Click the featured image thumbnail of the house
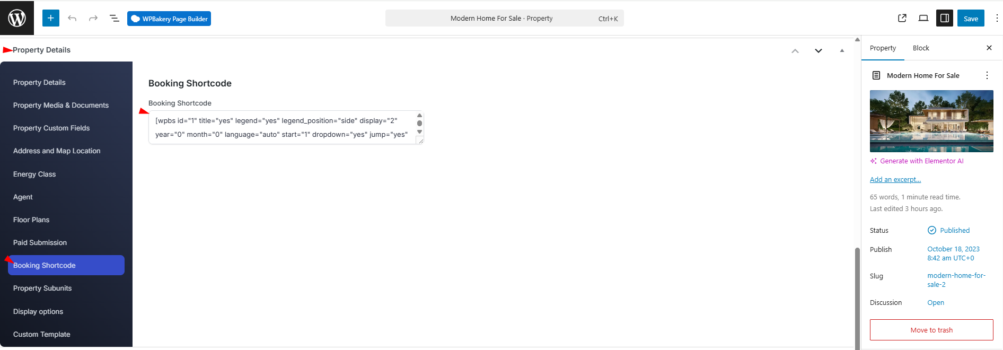The image size is (1003, 350). click(931, 121)
